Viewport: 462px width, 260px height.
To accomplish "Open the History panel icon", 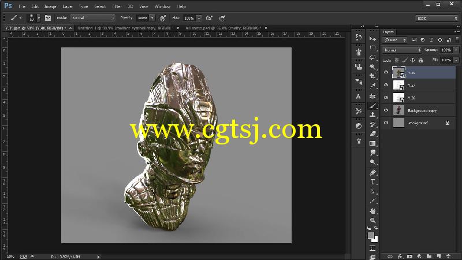I will coord(359,37).
